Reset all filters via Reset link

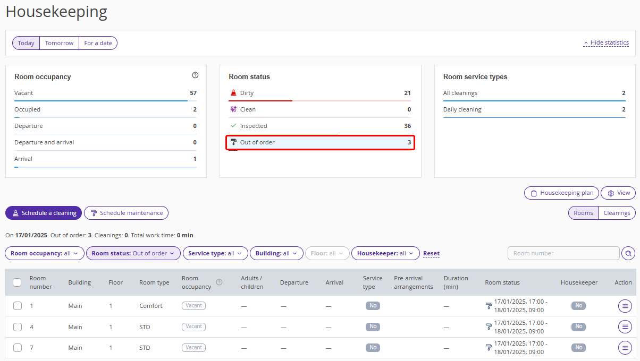pyautogui.click(x=431, y=253)
